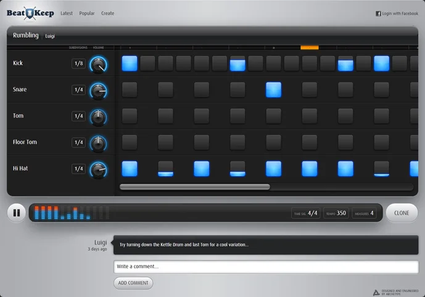The height and width of the screenshot is (297, 425).
Task: Click the 3 days ago timestamp
Action: [97, 249]
